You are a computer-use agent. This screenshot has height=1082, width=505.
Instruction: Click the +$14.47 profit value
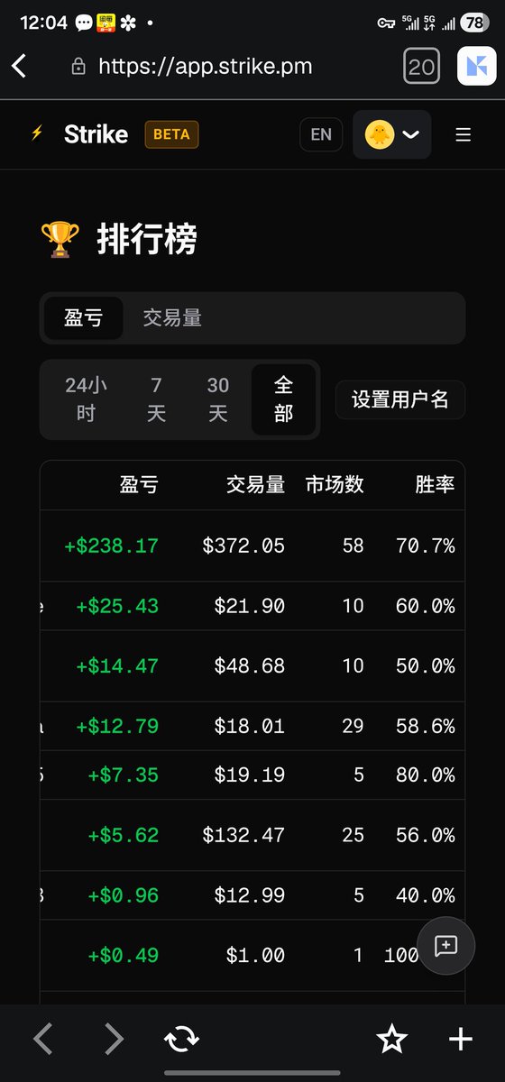[117, 666]
